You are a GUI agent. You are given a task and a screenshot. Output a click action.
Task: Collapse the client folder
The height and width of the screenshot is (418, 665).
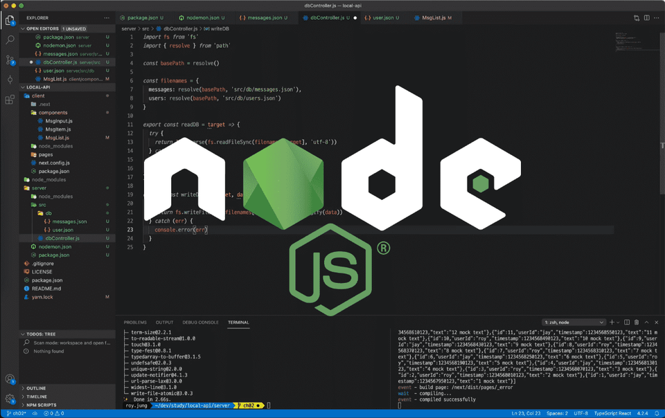(67, 96)
